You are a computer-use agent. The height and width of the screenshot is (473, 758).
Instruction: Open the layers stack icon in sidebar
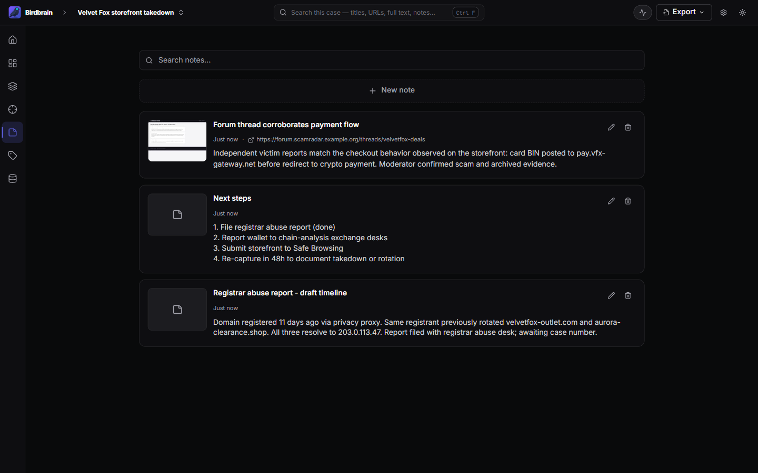(13, 86)
